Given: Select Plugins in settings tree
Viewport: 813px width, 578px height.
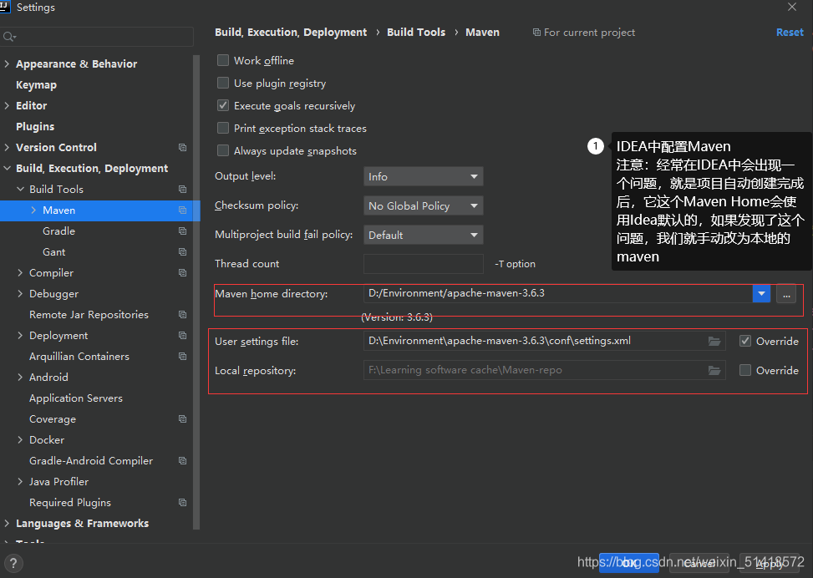Looking at the screenshot, I should click(35, 126).
